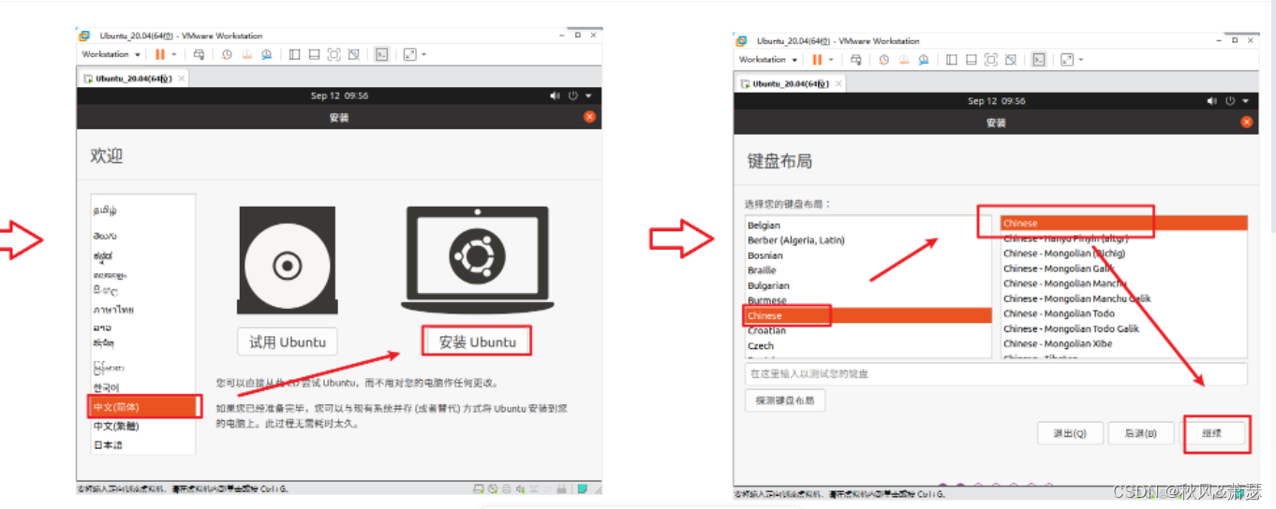Open snapshot manager icon in the 键盘布局 window

tap(924, 60)
